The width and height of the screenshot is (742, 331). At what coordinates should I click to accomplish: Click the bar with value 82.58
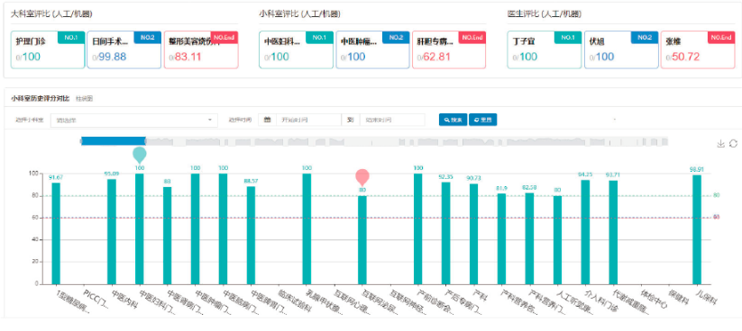point(529,238)
